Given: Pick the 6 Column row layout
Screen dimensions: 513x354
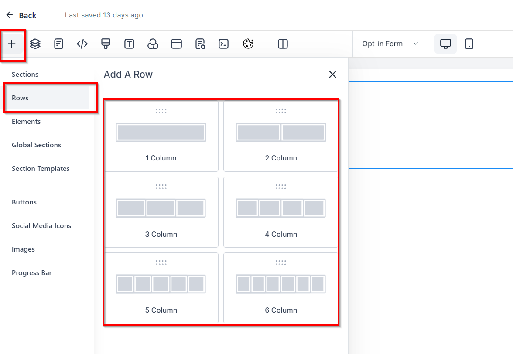Looking at the screenshot, I should click(x=281, y=288).
